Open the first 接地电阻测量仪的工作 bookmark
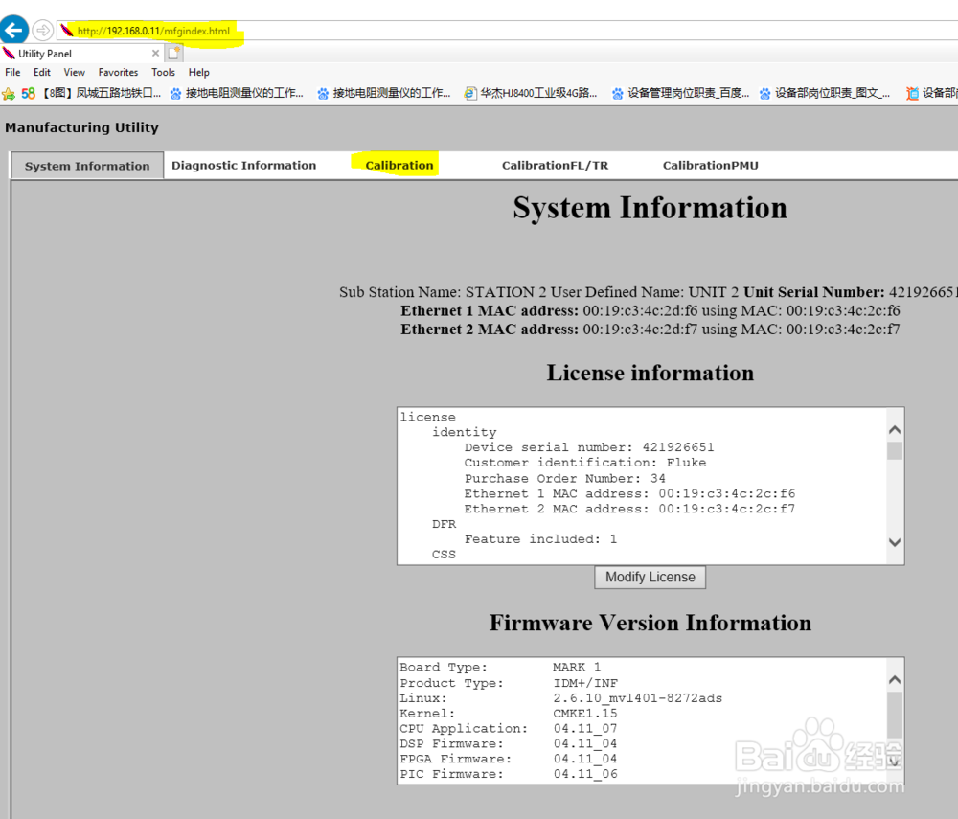The height and width of the screenshot is (819, 958). pos(237,93)
